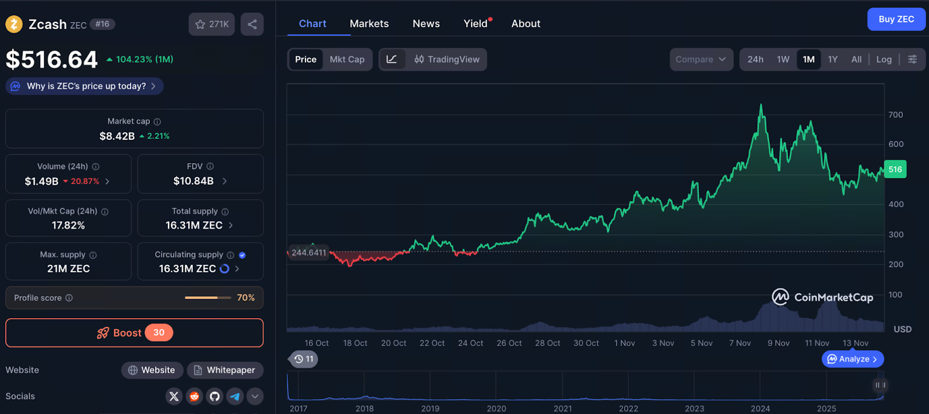Switch to the Markets tab
929x414 pixels.
pos(369,24)
